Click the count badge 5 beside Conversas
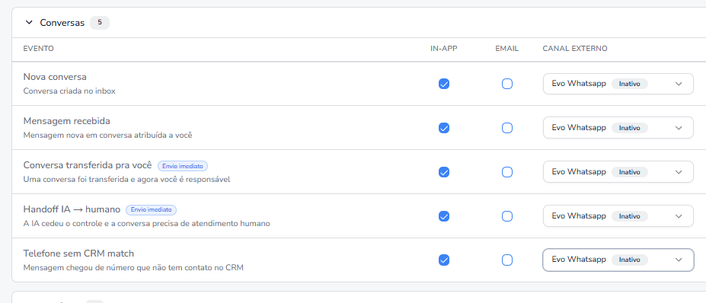 pos(100,23)
